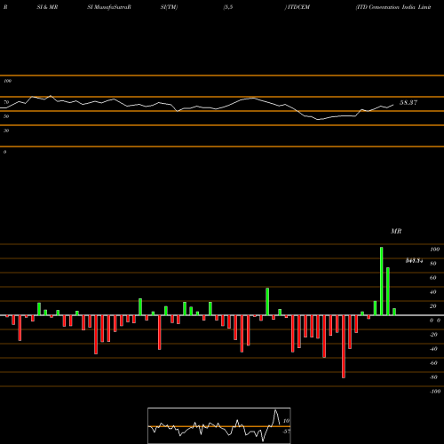Open the small overview chart thumbnail at bottom
444x444 pixels.
(x=219, y=425)
